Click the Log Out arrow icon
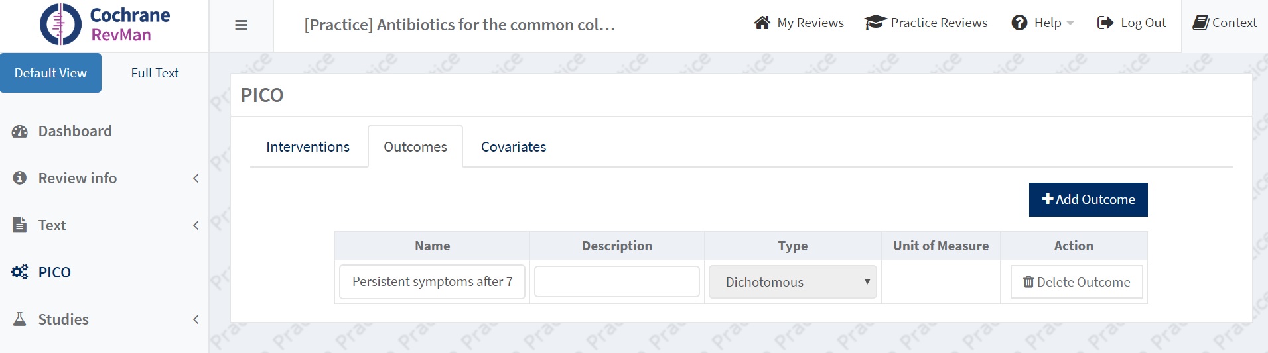1268x353 pixels. point(1105,23)
